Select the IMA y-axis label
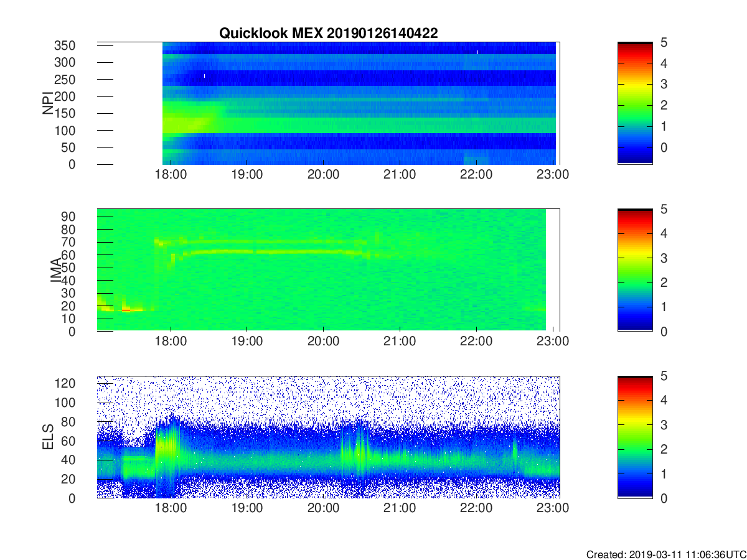Screen dimensions: 747x560 pyautogui.click(x=55, y=270)
